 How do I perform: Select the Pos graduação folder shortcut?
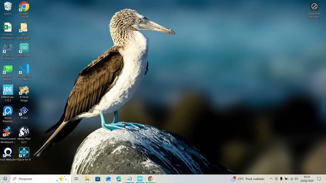(24, 31)
